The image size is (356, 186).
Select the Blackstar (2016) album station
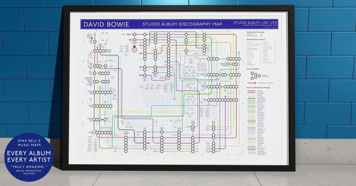[134, 40]
